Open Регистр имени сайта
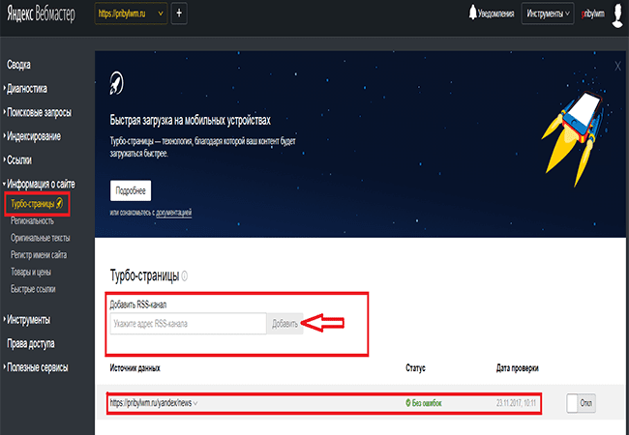The image size is (629, 435). point(39,255)
